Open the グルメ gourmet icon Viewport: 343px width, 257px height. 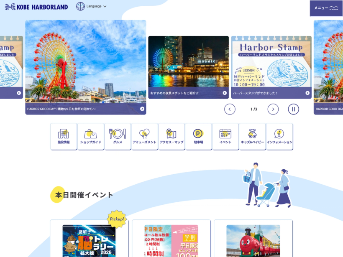tap(118, 136)
